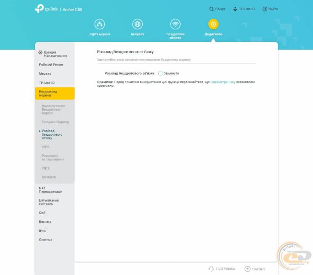This screenshot has width=313, height=275.
Task: Open the Бездротова мережа Wi-Fi icon
Action: [175, 24]
